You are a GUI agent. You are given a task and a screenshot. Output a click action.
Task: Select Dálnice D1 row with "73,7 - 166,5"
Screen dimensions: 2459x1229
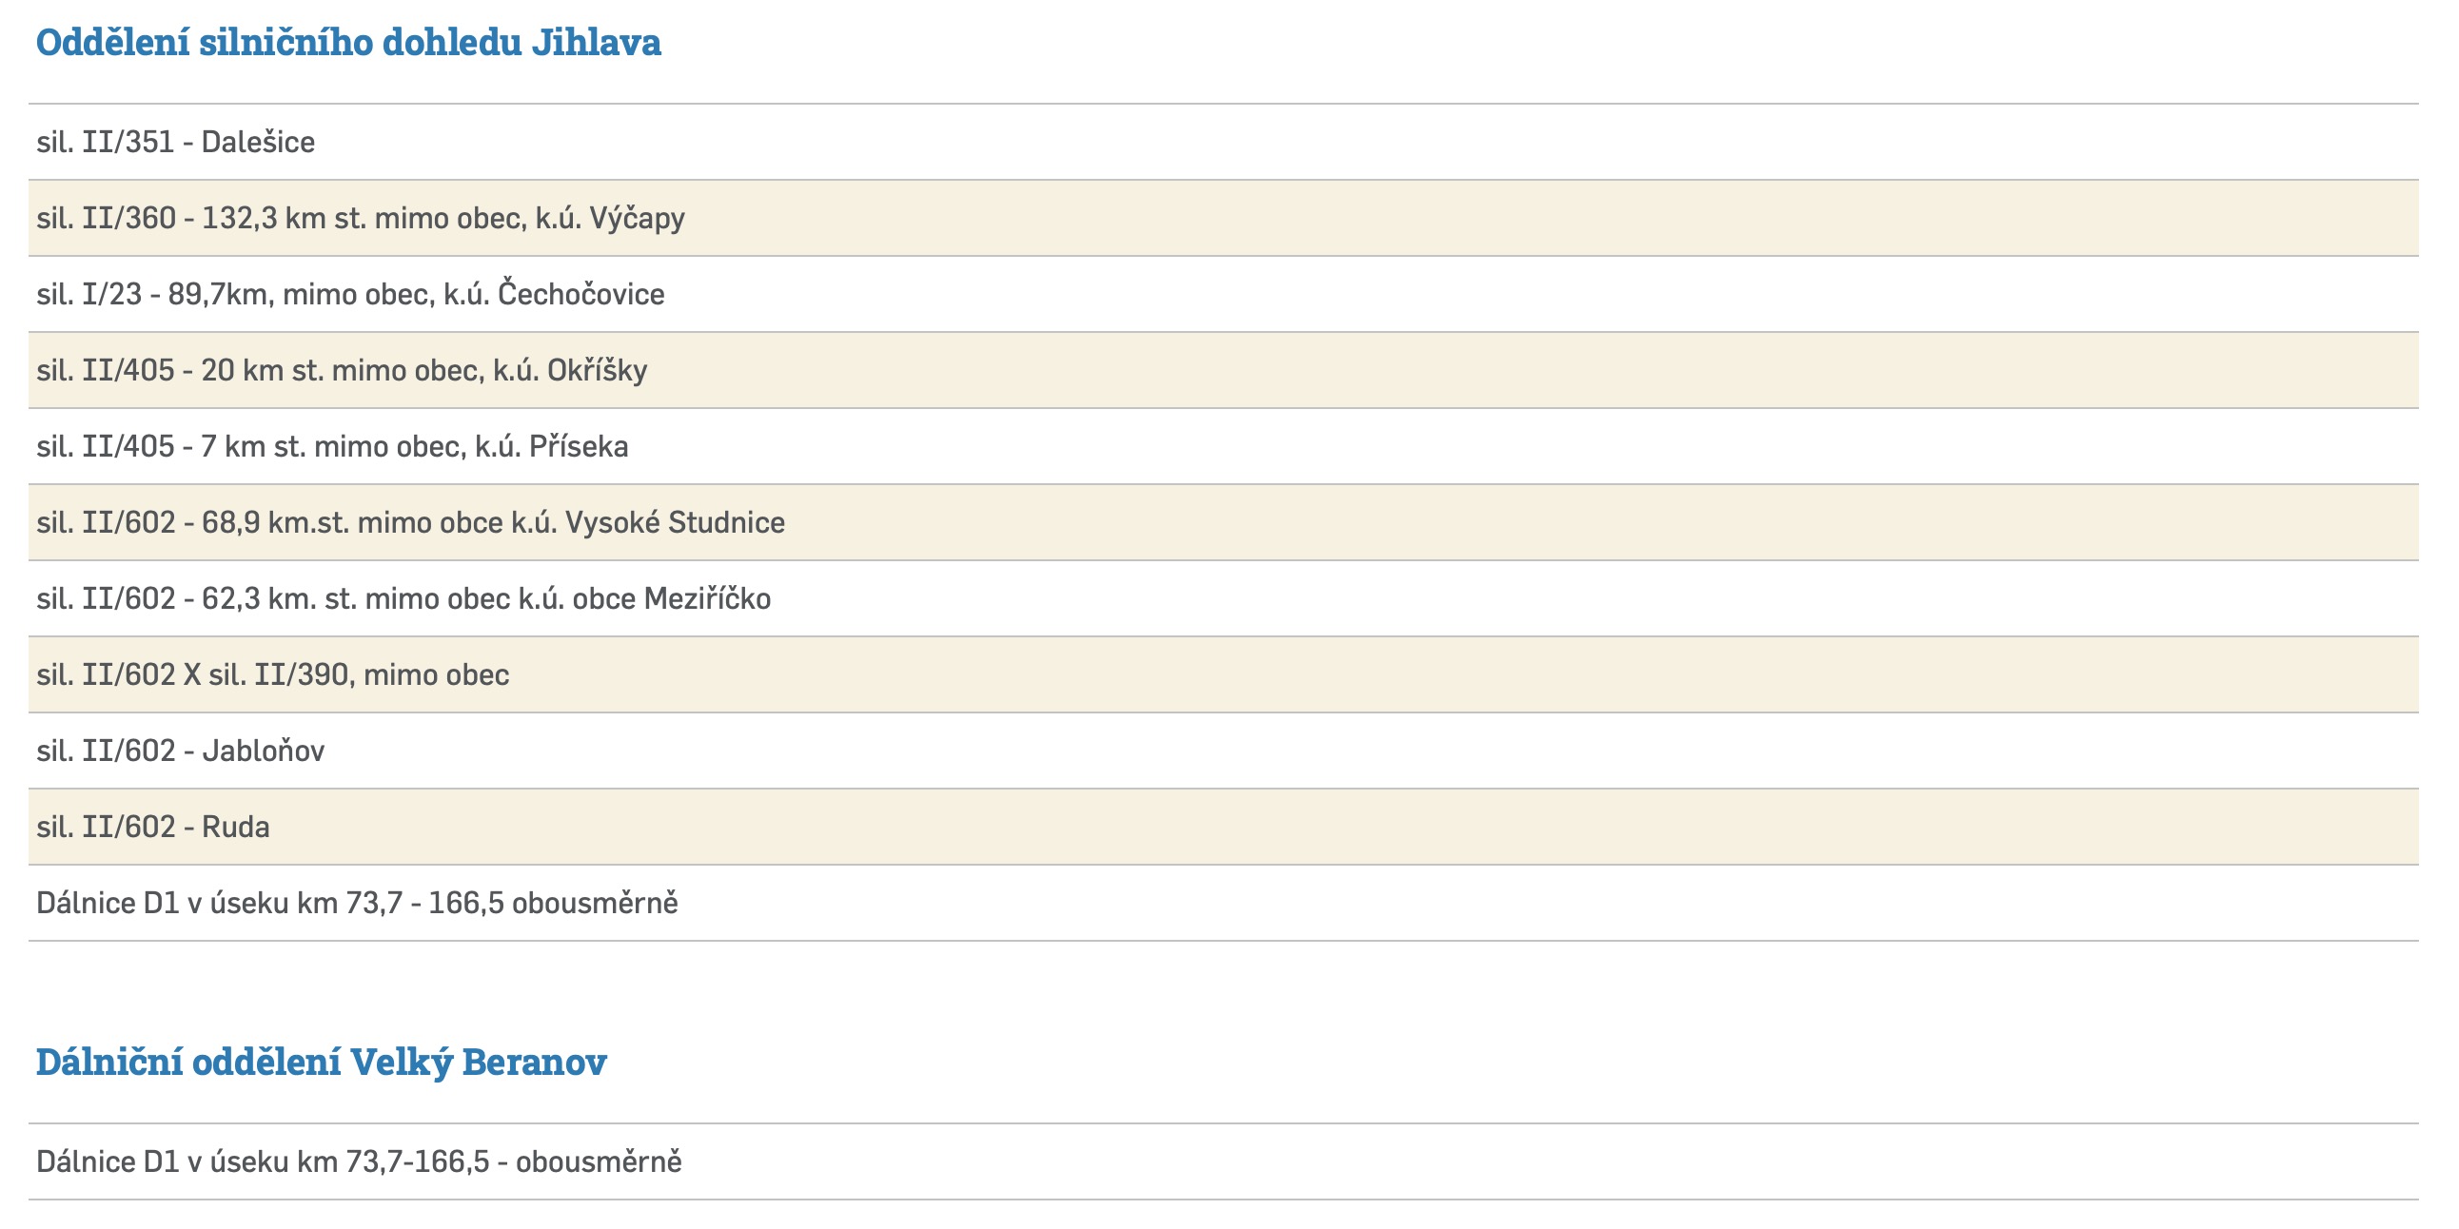click(x=357, y=904)
